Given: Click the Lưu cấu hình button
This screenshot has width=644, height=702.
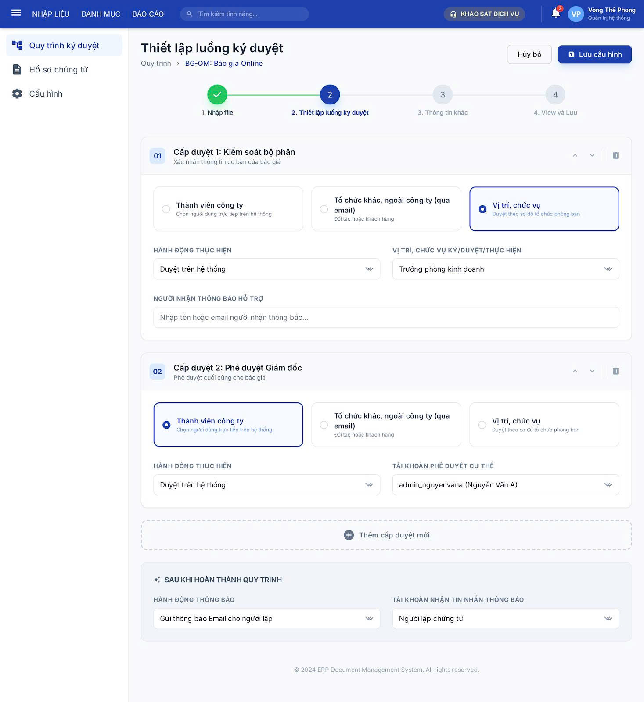Looking at the screenshot, I should click(x=594, y=54).
